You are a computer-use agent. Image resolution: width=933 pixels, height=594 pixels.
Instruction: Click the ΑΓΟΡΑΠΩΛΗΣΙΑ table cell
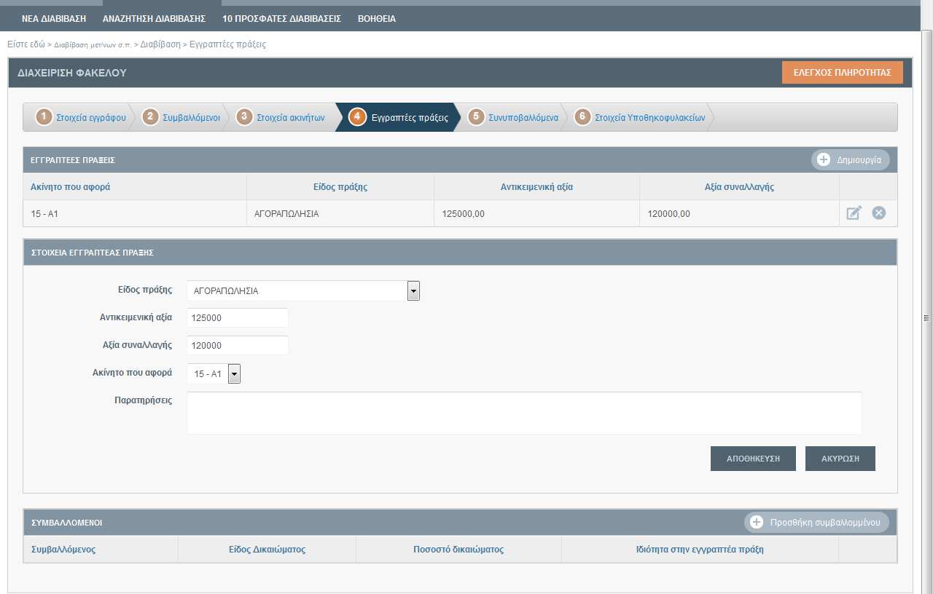[340, 214]
